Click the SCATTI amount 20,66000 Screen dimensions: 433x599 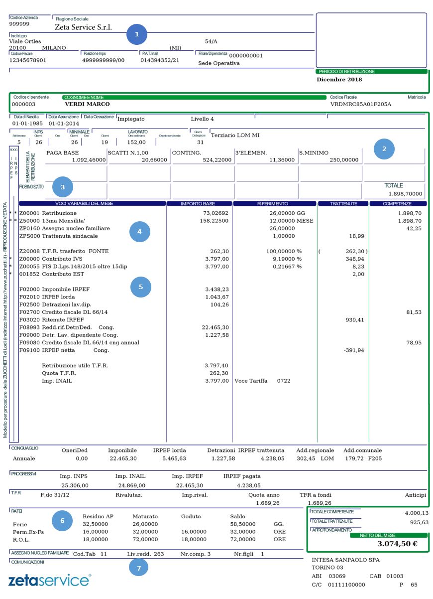point(154,160)
